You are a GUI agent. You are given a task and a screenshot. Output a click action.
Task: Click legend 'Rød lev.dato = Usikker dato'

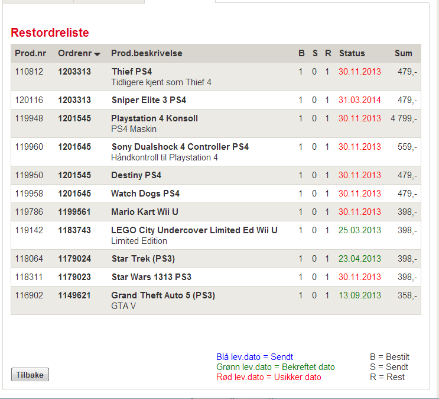click(x=269, y=377)
